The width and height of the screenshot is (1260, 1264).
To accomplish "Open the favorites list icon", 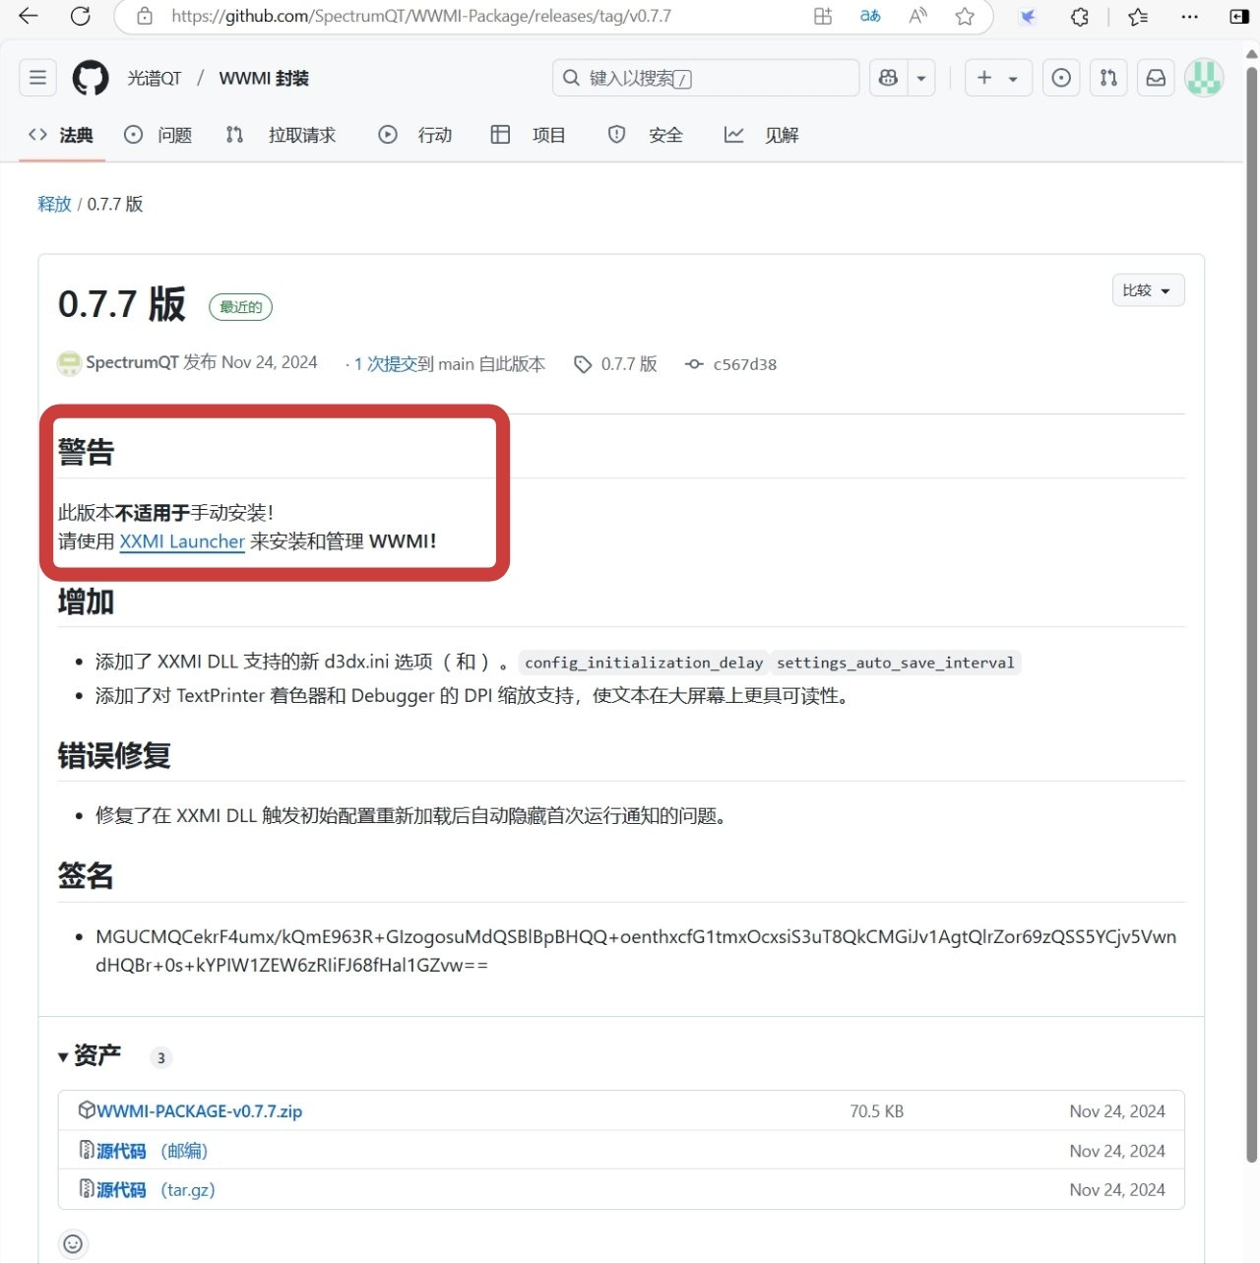I will click(1138, 16).
